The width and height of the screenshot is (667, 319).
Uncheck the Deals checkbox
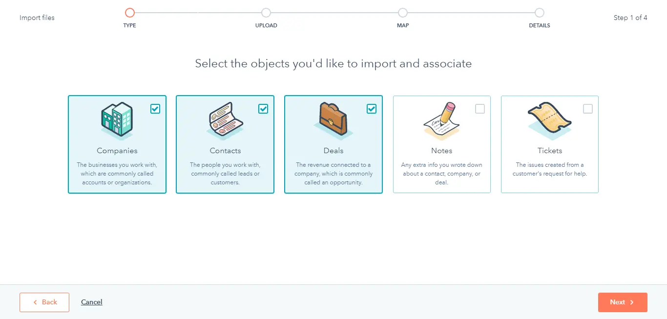coord(372,109)
